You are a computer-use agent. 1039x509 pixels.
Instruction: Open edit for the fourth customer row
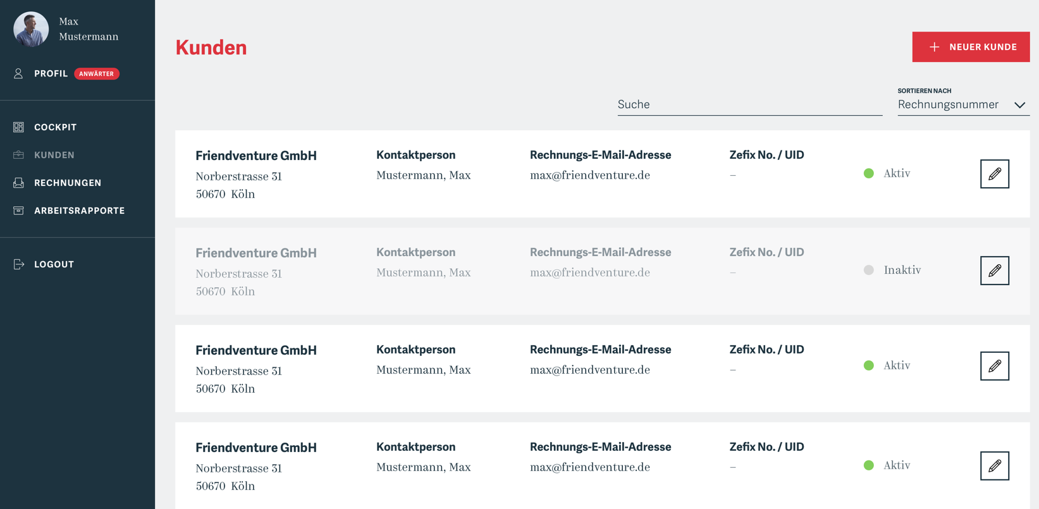pos(994,466)
